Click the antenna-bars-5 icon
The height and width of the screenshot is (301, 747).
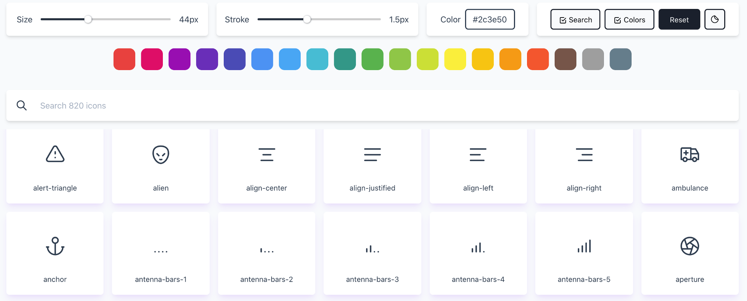click(584, 246)
